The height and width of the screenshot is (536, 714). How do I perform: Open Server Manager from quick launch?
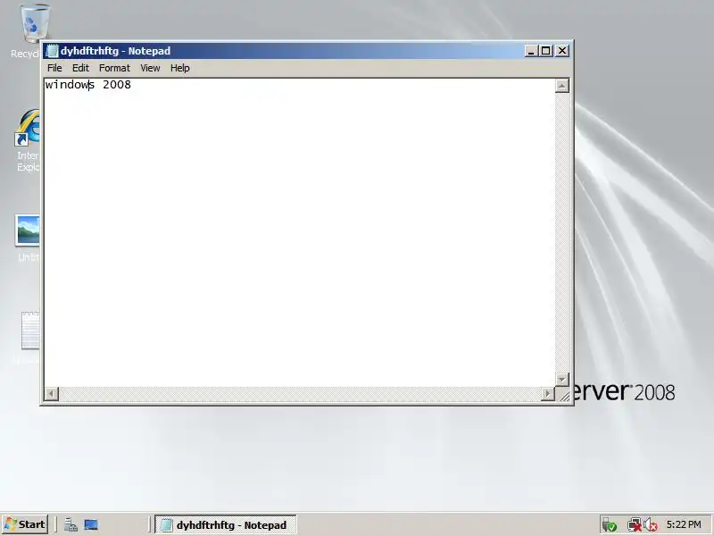(x=71, y=524)
